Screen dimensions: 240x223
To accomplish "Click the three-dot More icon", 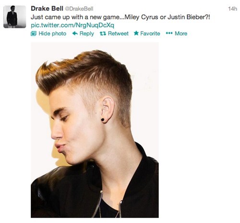I will pos(169,33).
